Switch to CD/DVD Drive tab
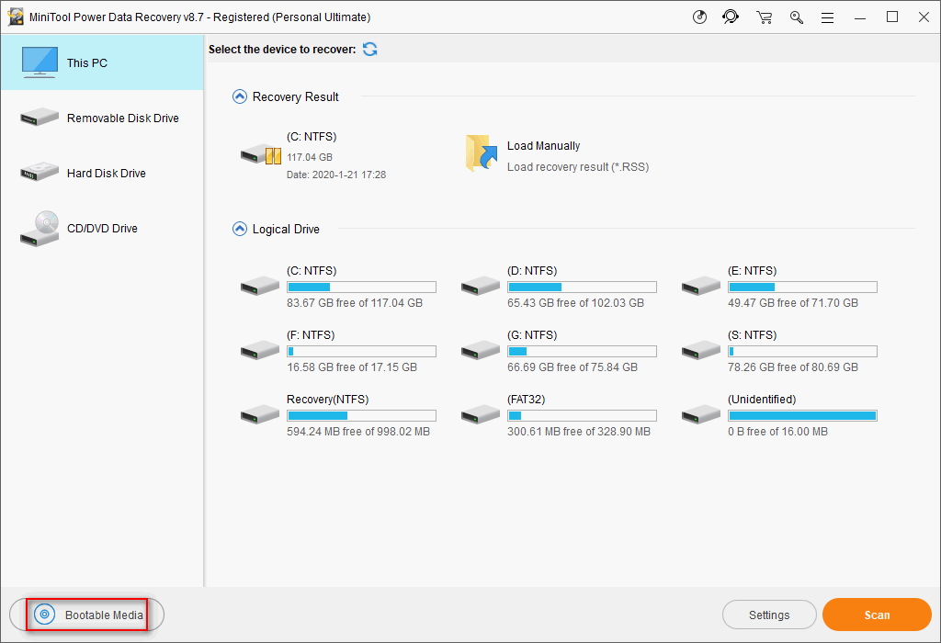Image resolution: width=941 pixels, height=643 pixels. [x=102, y=228]
